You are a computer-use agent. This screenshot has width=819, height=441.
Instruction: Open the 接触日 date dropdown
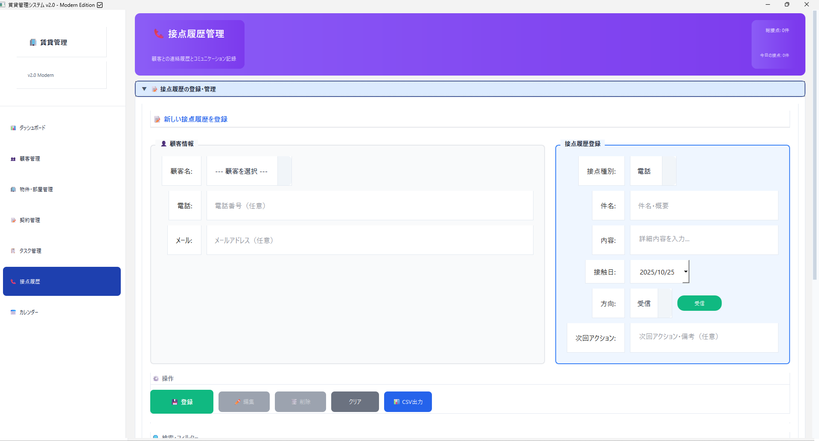point(659,272)
